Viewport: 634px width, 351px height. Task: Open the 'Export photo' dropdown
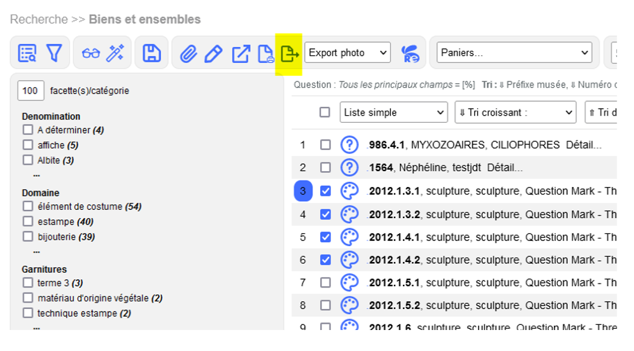[347, 53]
